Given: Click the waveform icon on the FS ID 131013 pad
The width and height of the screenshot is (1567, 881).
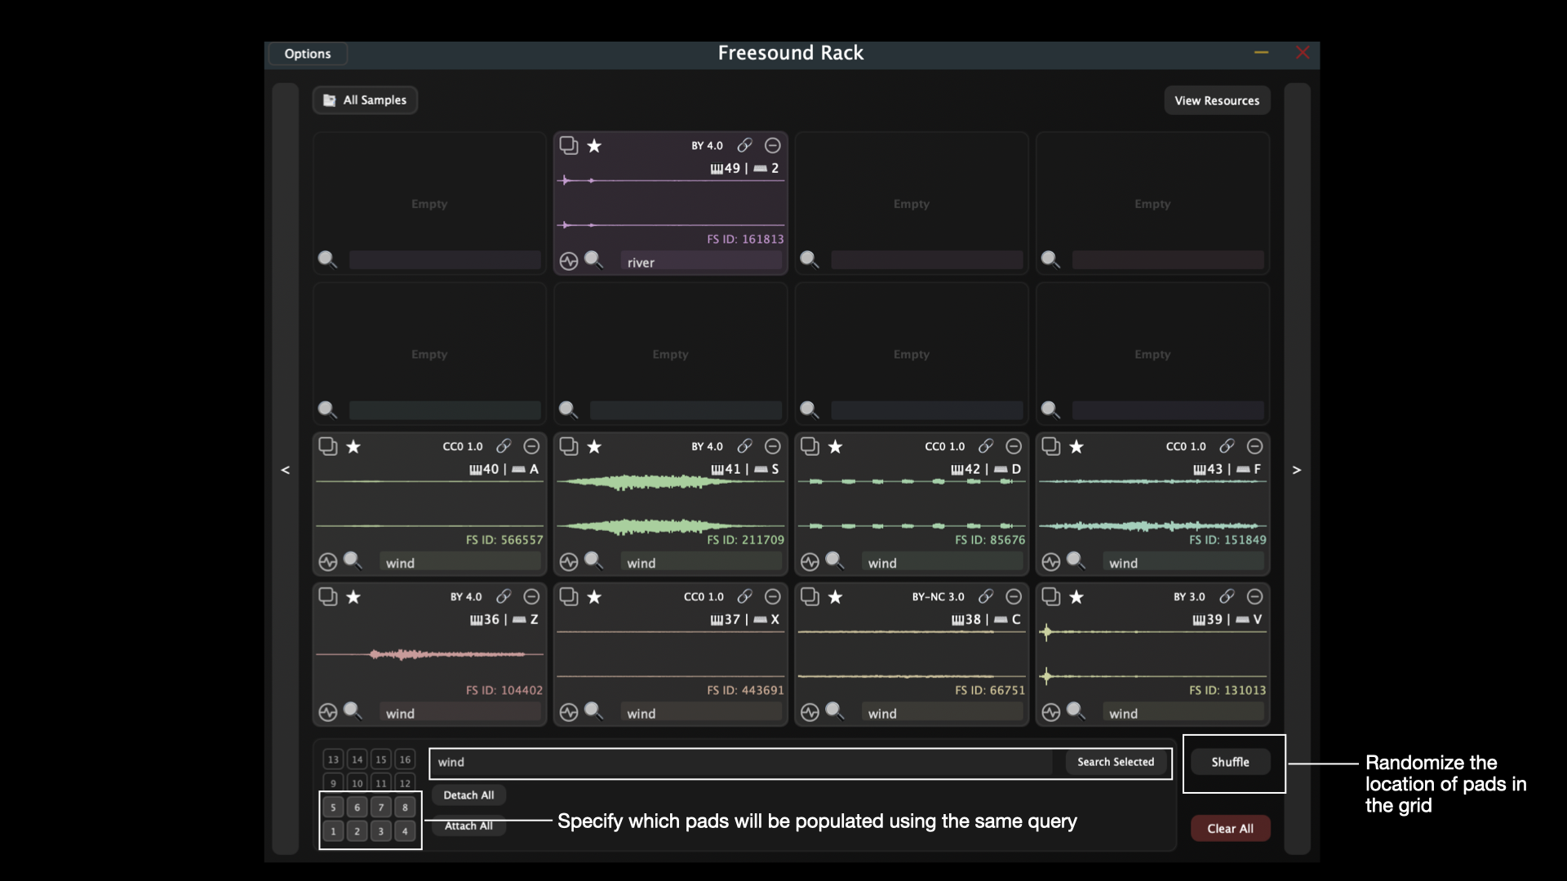Looking at the screenshot, I should (1050, 713).
